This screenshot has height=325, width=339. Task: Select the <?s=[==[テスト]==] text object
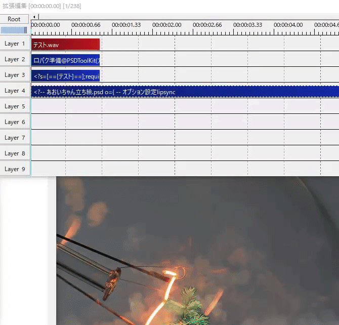[x=65, y=76]
